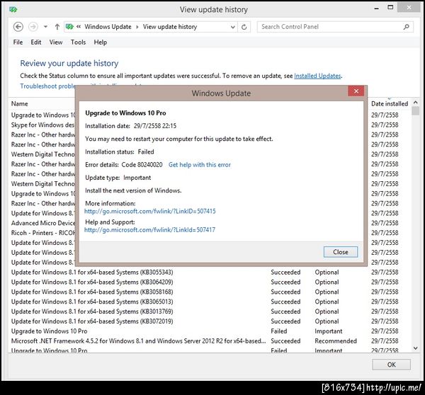
Task: Expand the address bar history dropdown
Action: 232,27
